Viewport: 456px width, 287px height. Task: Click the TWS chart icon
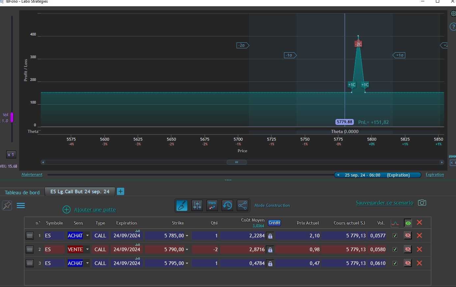212,205
